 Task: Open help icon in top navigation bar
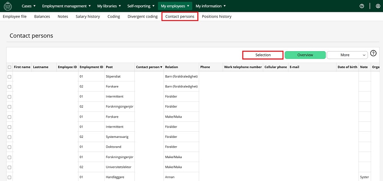click(362, 6)
